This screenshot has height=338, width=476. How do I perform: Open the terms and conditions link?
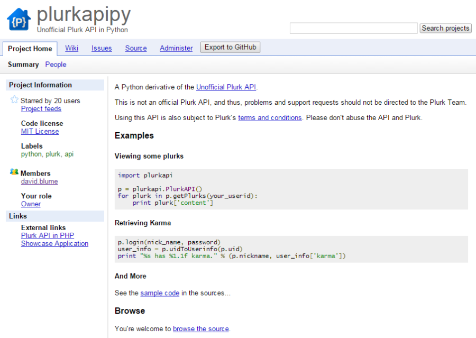tap(270, 117)
